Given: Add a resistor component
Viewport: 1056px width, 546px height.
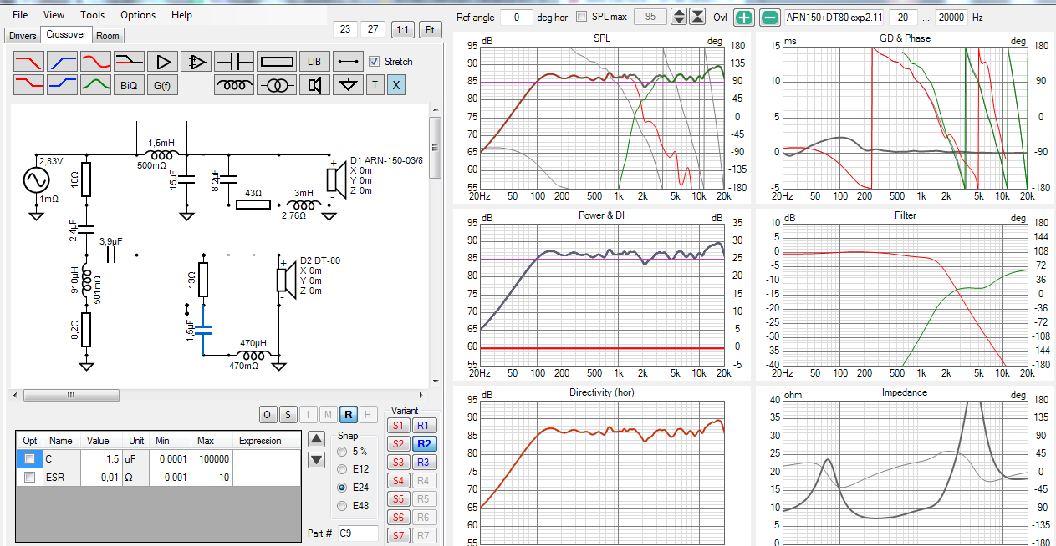Looking at the screenshot, I should point(277,61).
